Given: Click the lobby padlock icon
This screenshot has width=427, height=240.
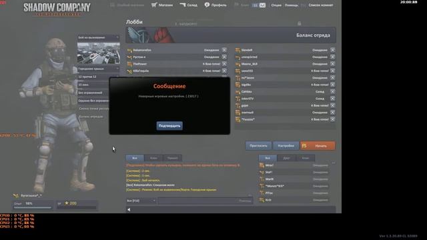Looking at the screenshot, I should click(300, 23).
